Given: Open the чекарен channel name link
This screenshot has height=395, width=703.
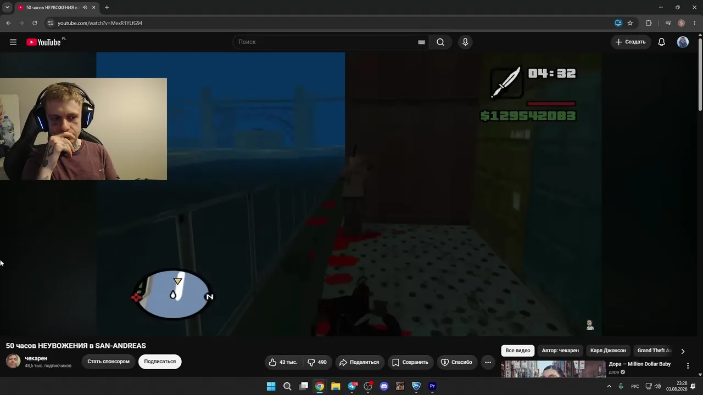Looking at the screenshot, I should click(x=36, y=358).
